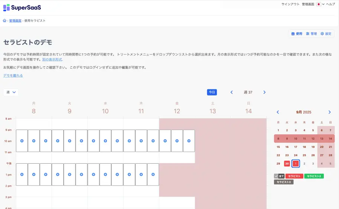Go to previous week with left arrow
Screen dimensions: 339x209
pyautogui.click(x=232, y=92)
